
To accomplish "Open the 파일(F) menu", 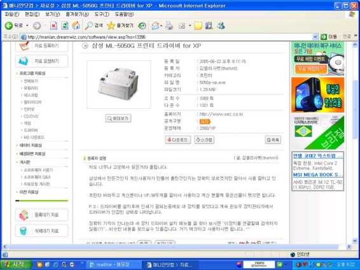I will click(x=11, y=14).
